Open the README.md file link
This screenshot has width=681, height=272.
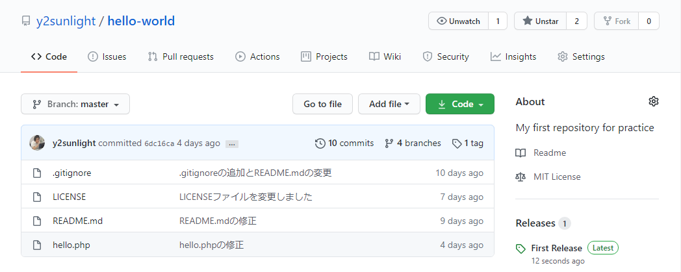[77, 221]
